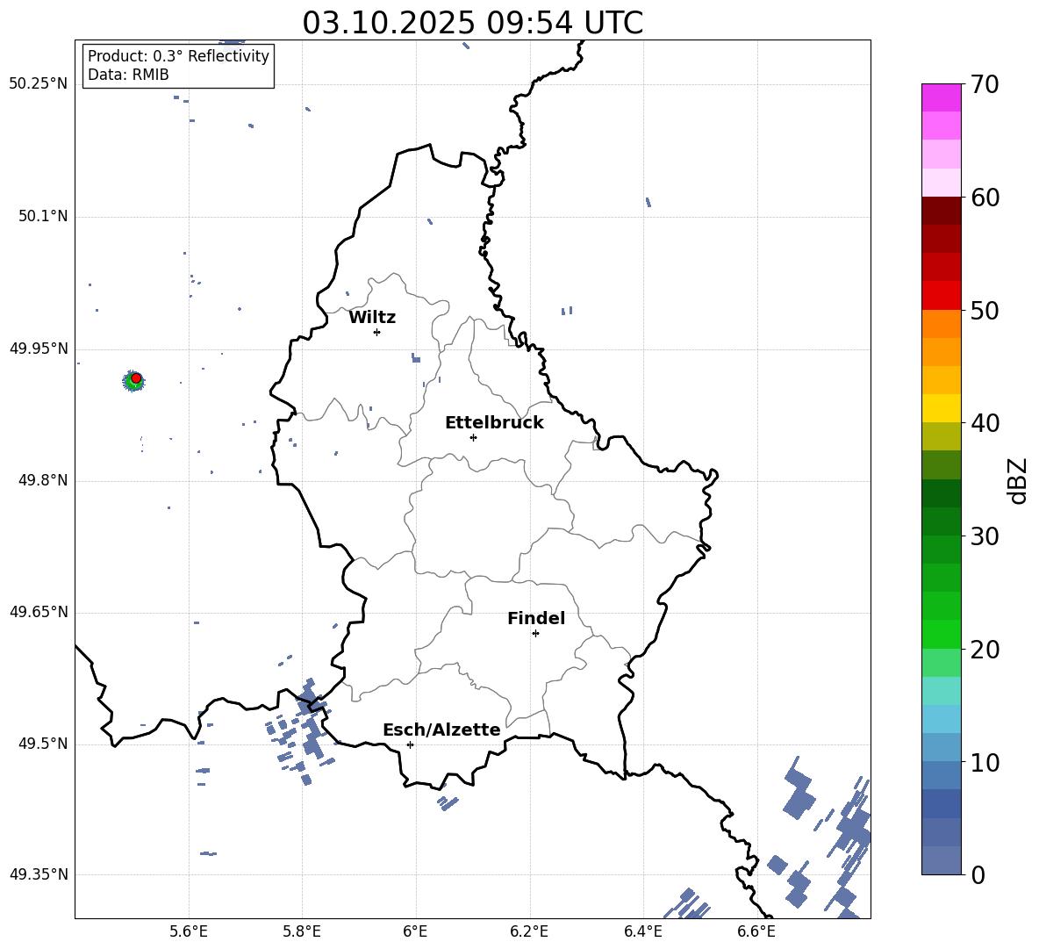
Task: Click the Findel cross marker
Action: (535, 634)
